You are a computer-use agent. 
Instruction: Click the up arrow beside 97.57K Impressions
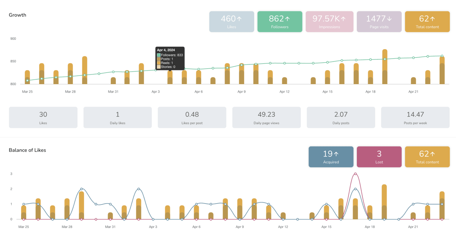343,19
